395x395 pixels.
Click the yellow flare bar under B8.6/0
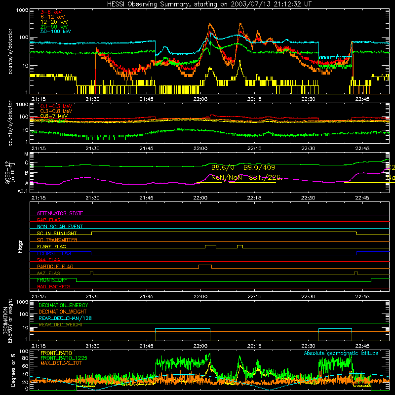209,183
